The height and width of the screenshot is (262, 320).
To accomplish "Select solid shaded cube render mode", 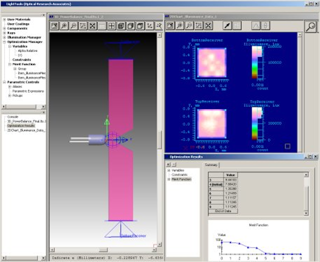I will tap(121, 25).
